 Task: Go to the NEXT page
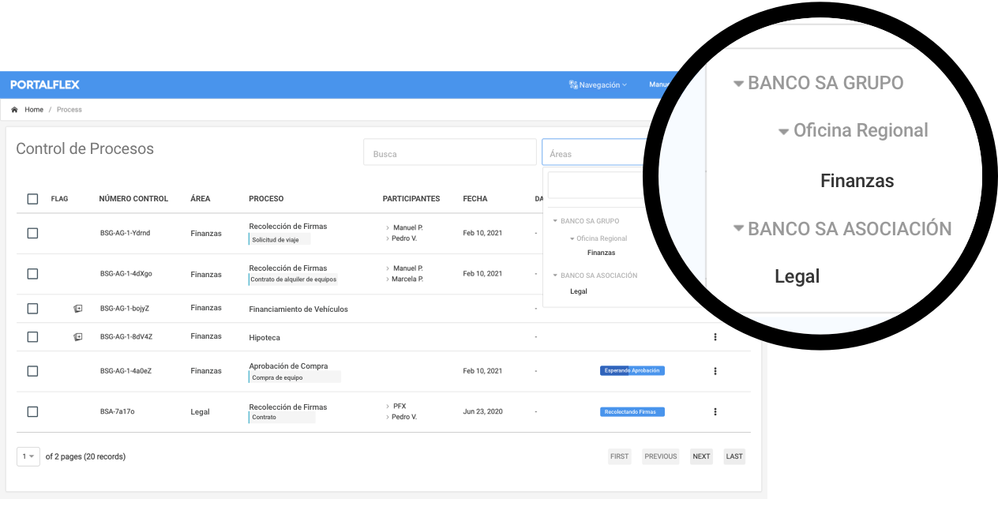click(701, 456)
